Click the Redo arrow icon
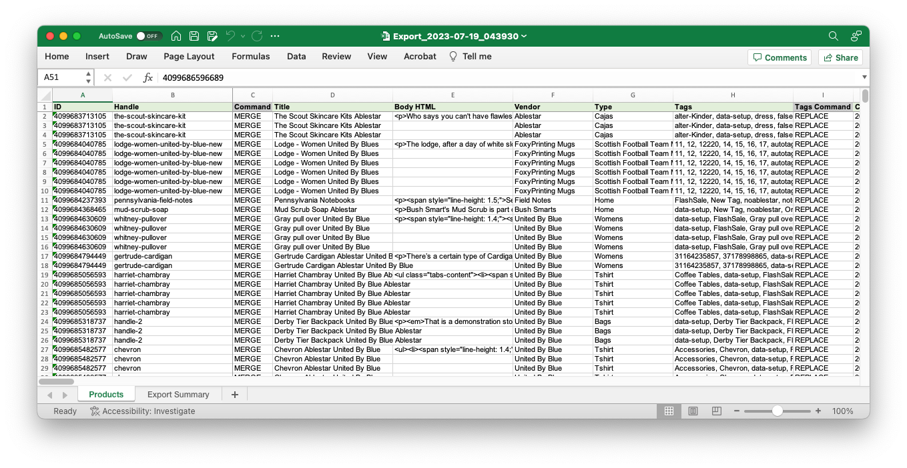Image resolution: width=907 pixels, height=468 pixels. point(257,36)
